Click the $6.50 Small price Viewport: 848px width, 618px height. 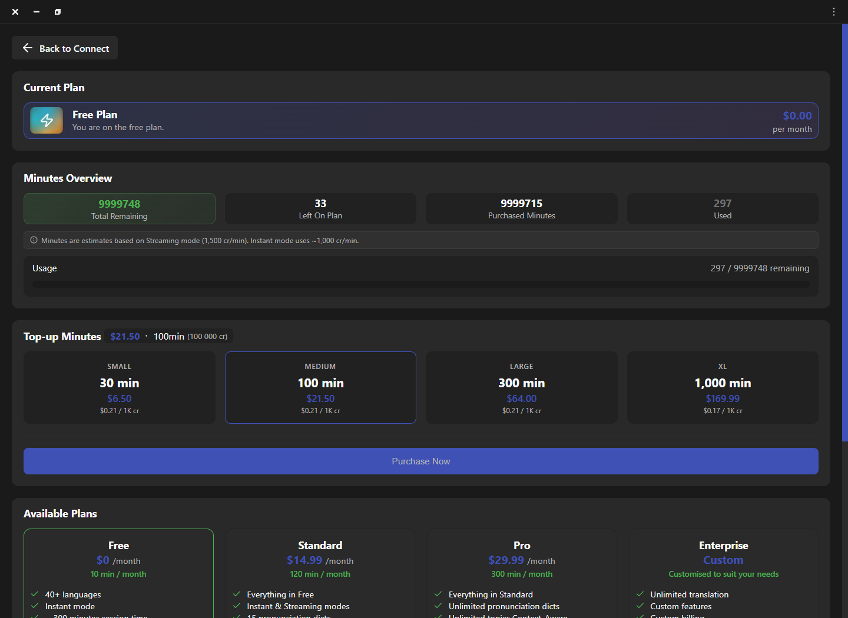[120, 398]
